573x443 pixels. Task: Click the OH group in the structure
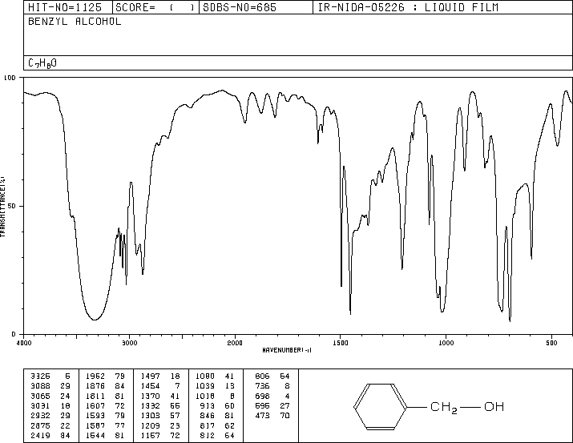click(x=494, y=408)
